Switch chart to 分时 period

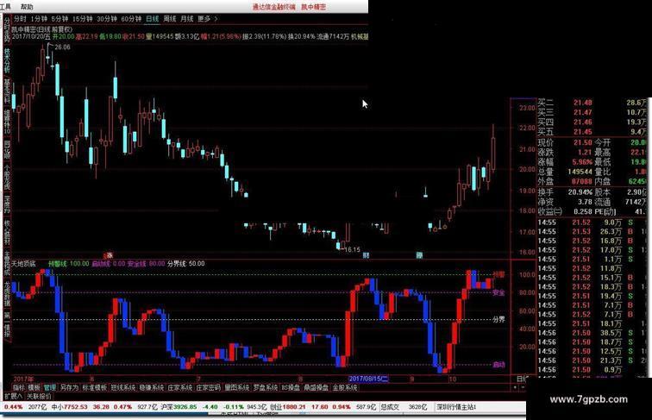20,19
